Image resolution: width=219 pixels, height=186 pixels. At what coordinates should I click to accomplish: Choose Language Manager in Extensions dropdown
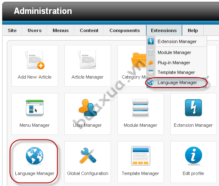(x=177, y=82)
